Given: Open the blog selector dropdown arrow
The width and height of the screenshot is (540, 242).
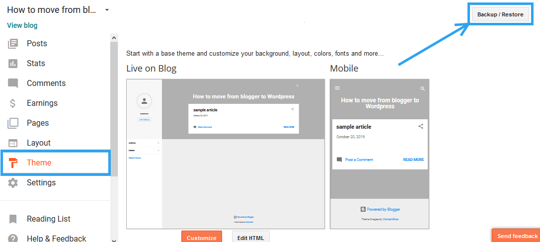Looking at the screenshot, I should 107,10.
